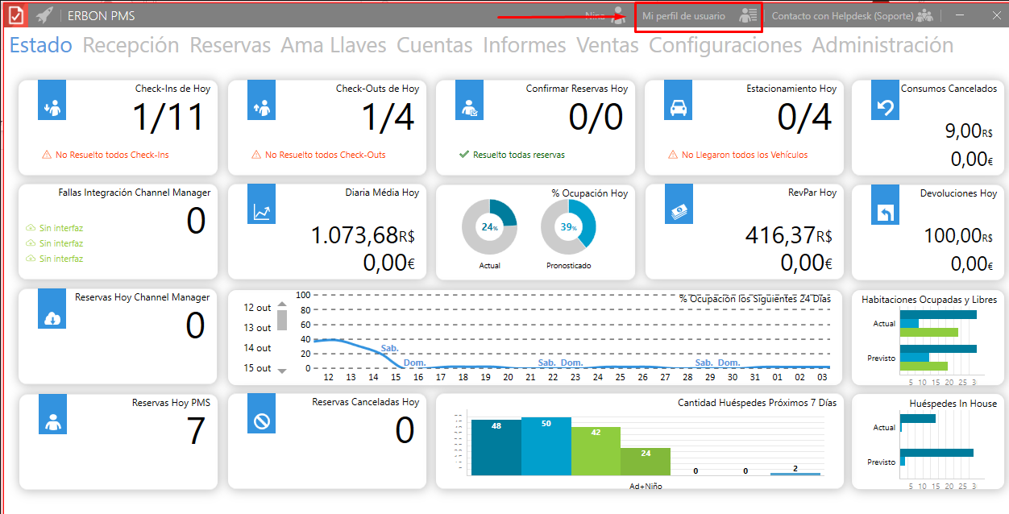Open Contacto con Helpdesk (Soporte)

coord(851,15)
